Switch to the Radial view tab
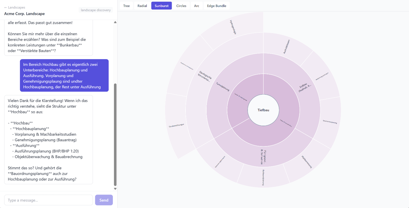This screenshot has width=409, height=208. coord(142,6)
